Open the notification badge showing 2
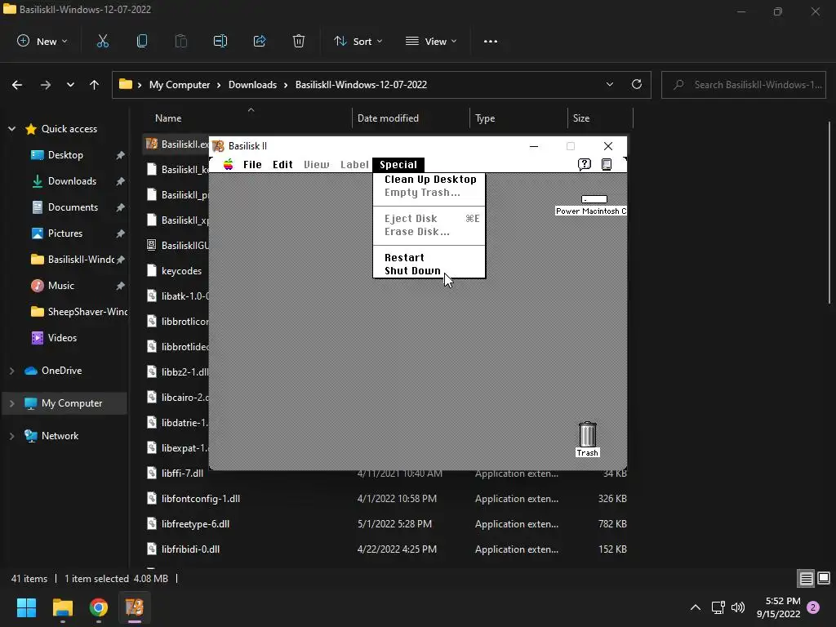This screenshot has height=627, width=836. tap(813, 607)
